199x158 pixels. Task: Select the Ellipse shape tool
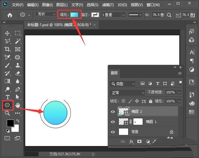(7, 105)
